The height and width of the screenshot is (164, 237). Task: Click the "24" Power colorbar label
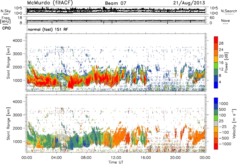(221, 50)
